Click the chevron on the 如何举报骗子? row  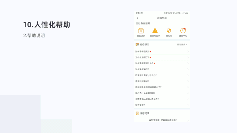coord(188,69)
